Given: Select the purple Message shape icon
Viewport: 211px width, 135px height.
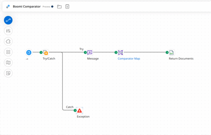Looking at the screenshot, I should (90, 52).
